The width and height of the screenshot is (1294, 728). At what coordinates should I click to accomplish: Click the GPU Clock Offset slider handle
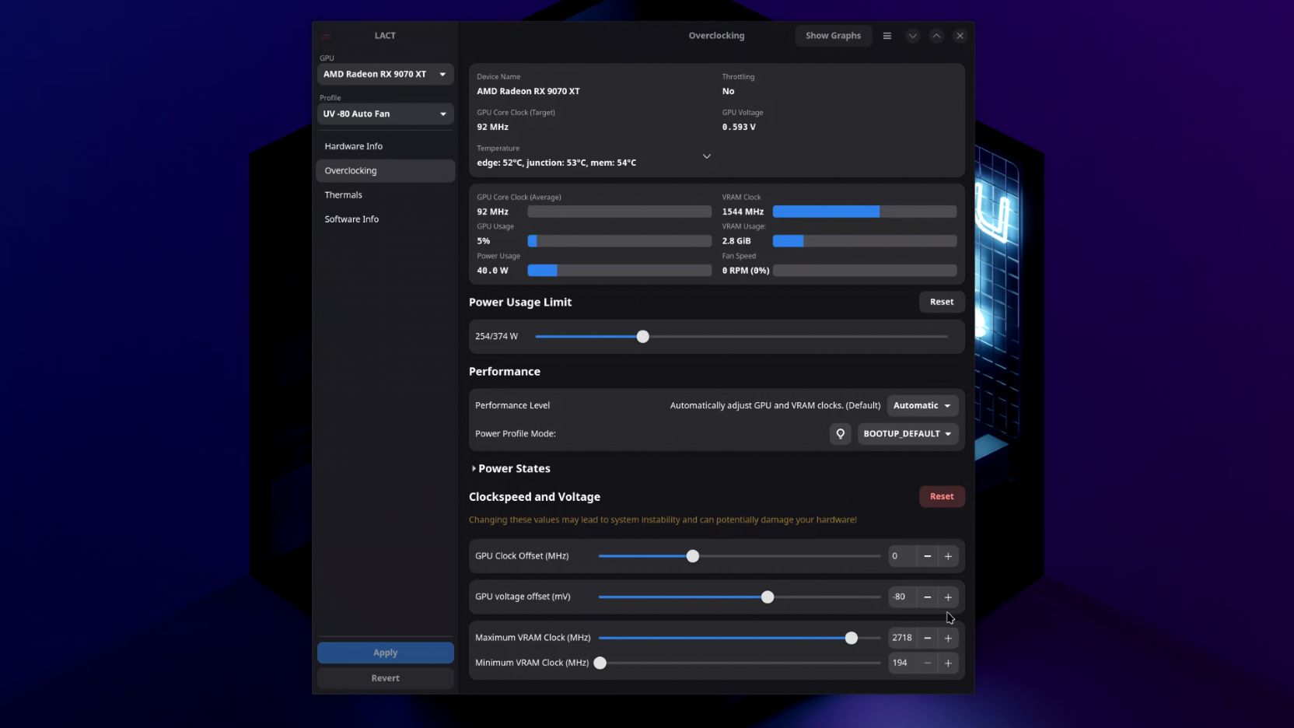[693, 556]
